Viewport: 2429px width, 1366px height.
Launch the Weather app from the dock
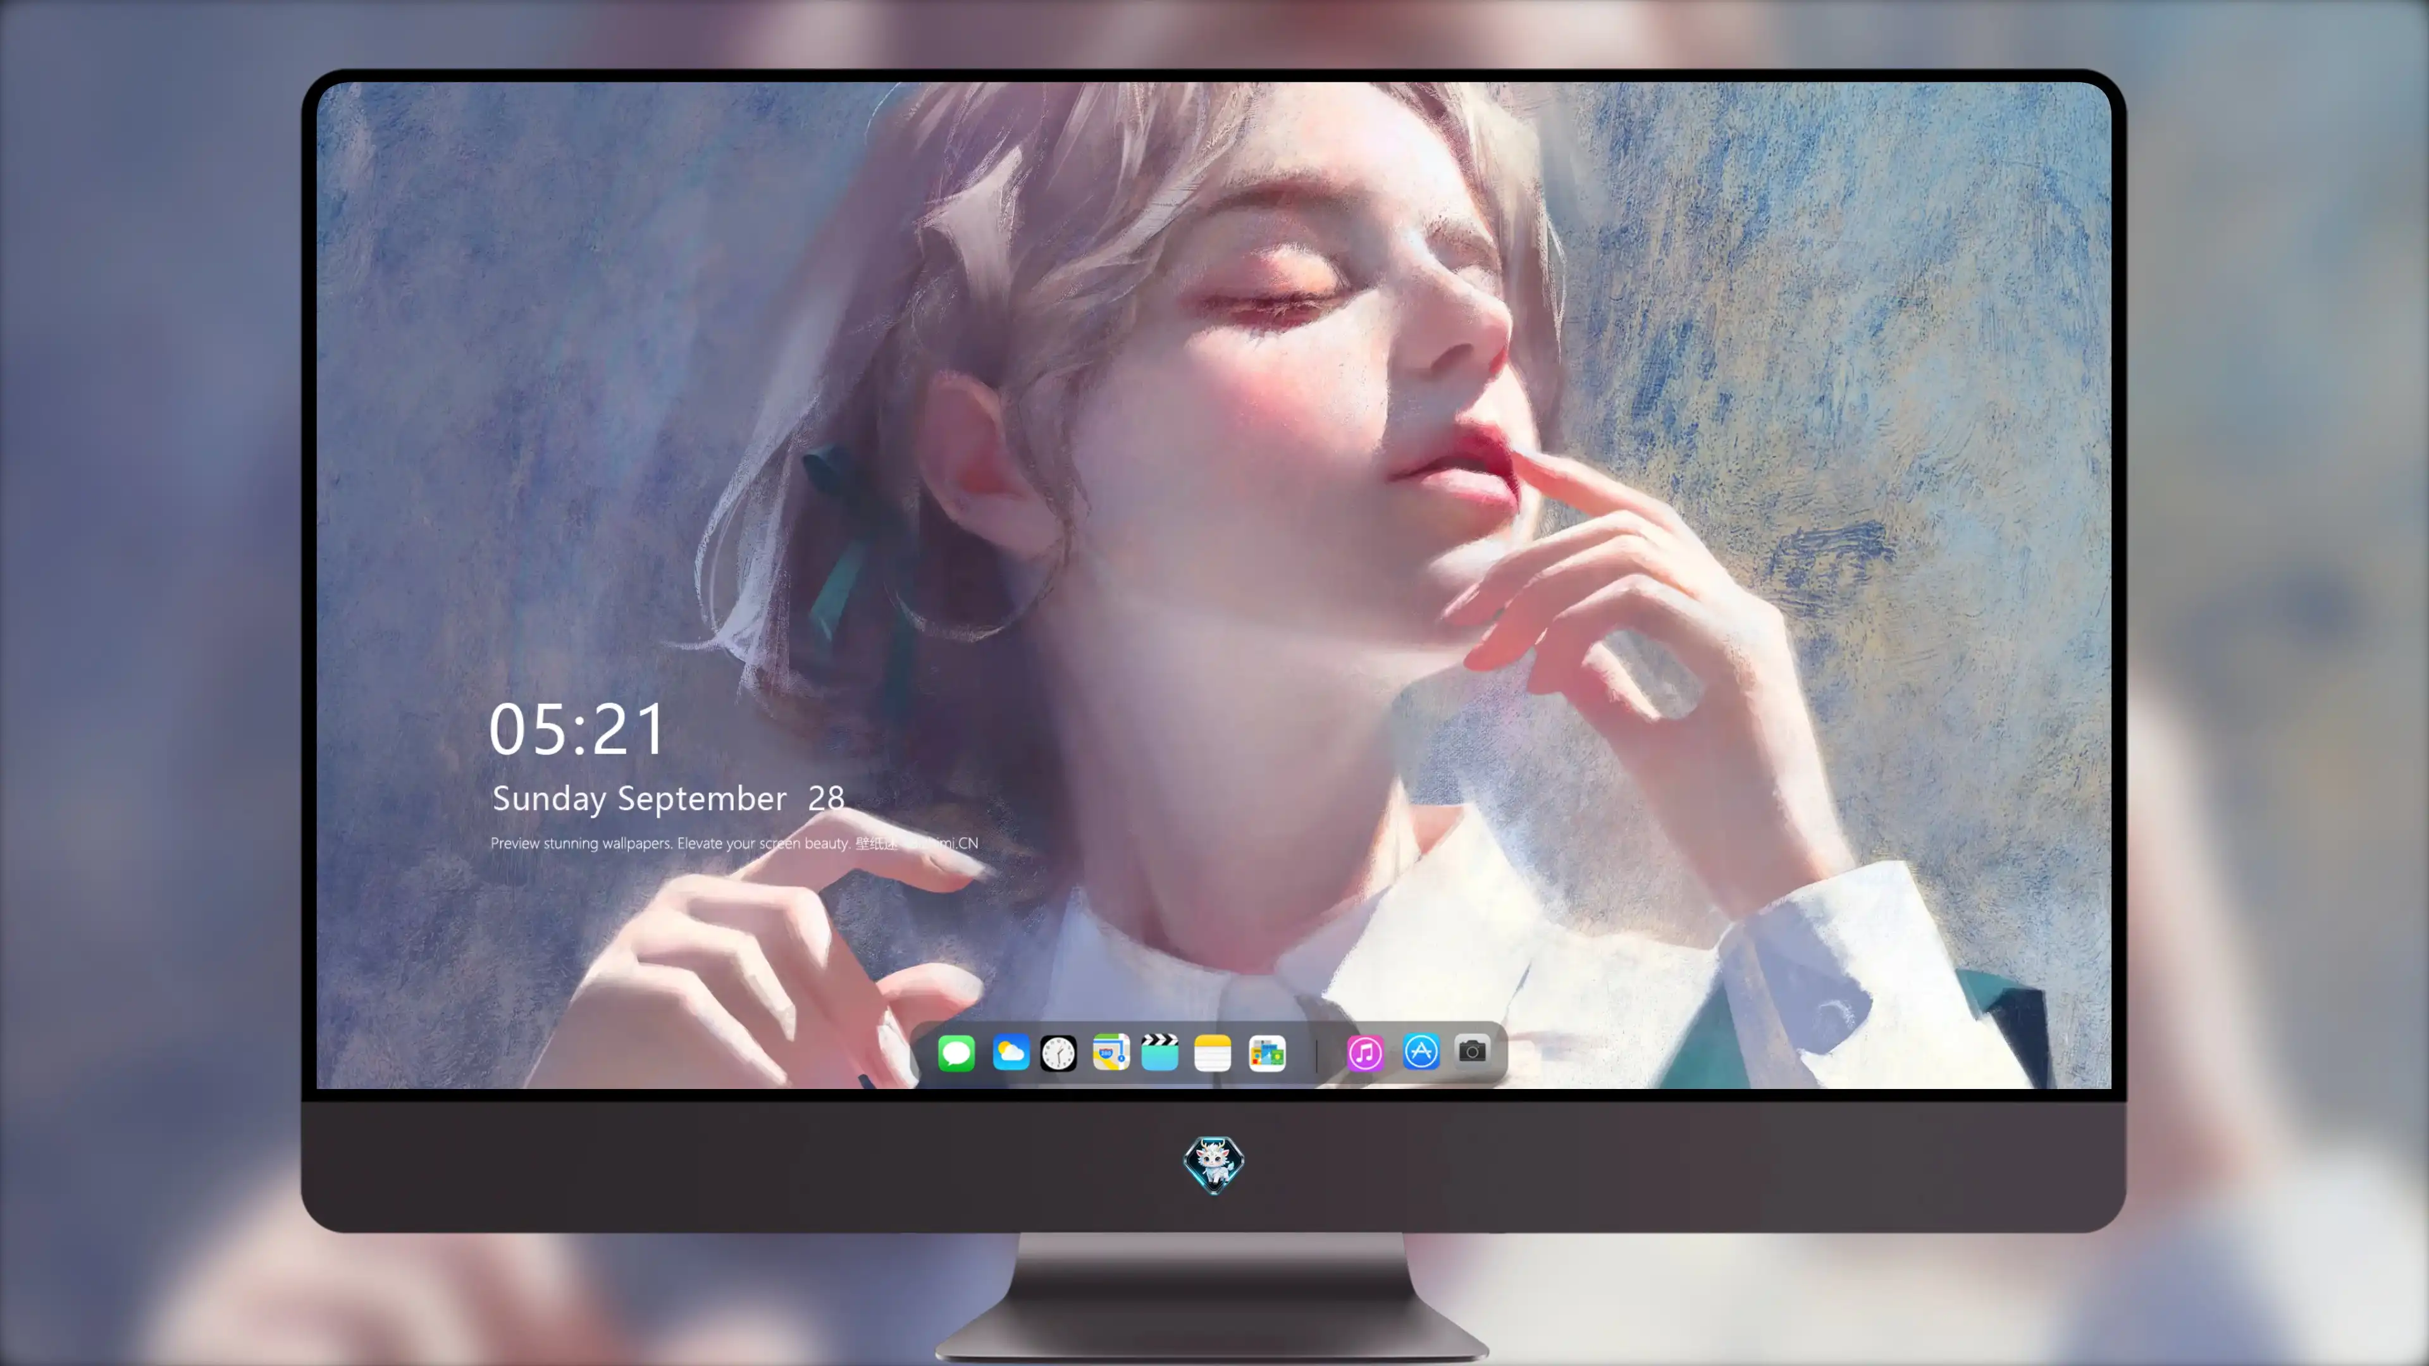point(1010,1052)
